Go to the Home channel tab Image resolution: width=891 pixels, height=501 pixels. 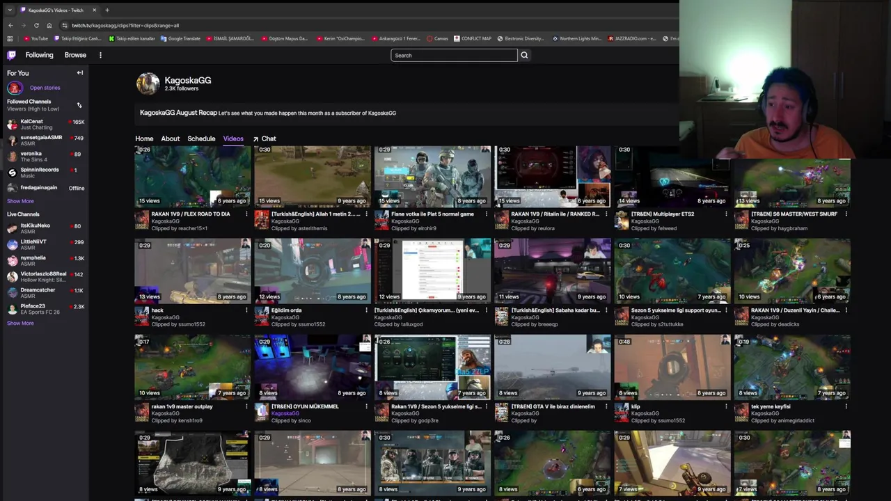coord(144,138)
